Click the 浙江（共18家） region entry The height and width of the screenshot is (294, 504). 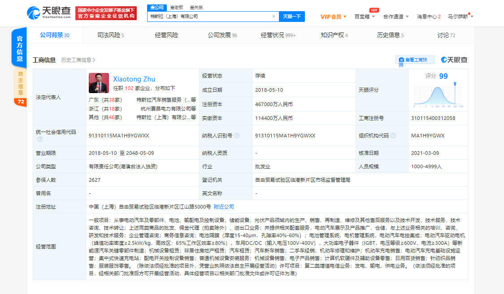tap(105, 109)
